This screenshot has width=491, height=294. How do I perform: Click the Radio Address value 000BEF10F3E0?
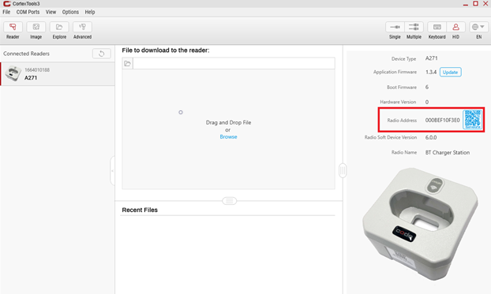[442, 120]
